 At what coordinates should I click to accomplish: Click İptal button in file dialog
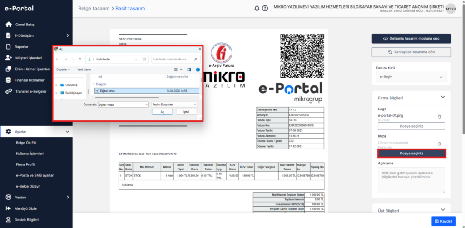(187, 112)
